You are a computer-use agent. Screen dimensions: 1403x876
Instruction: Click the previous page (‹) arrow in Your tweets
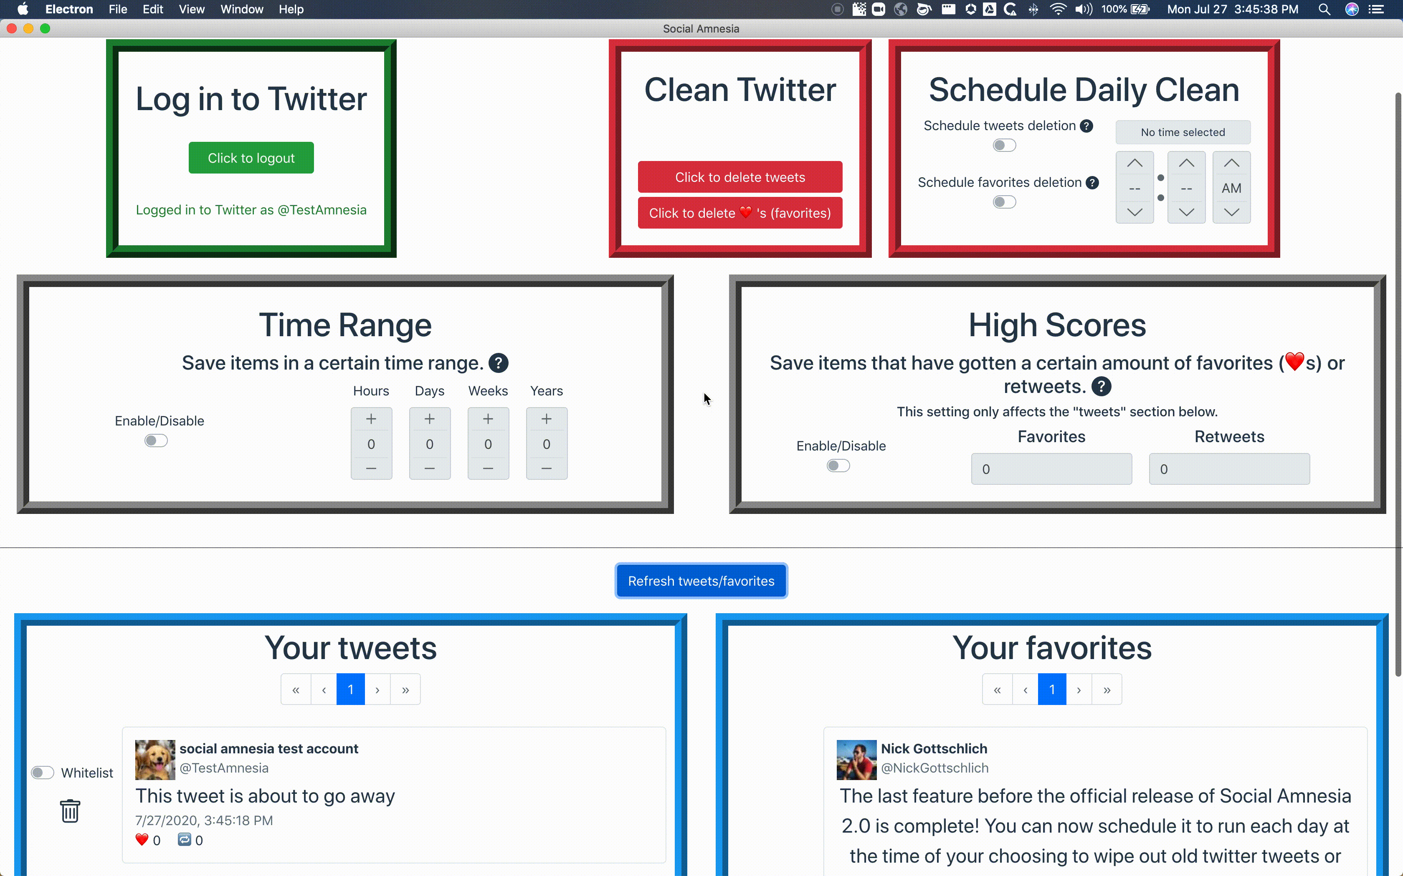coord(323,689)
